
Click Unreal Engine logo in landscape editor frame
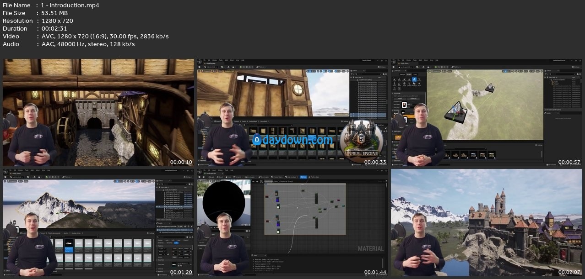(394, 61)
